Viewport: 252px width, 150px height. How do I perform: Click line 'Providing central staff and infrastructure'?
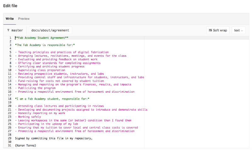click(x=80, y=77)
